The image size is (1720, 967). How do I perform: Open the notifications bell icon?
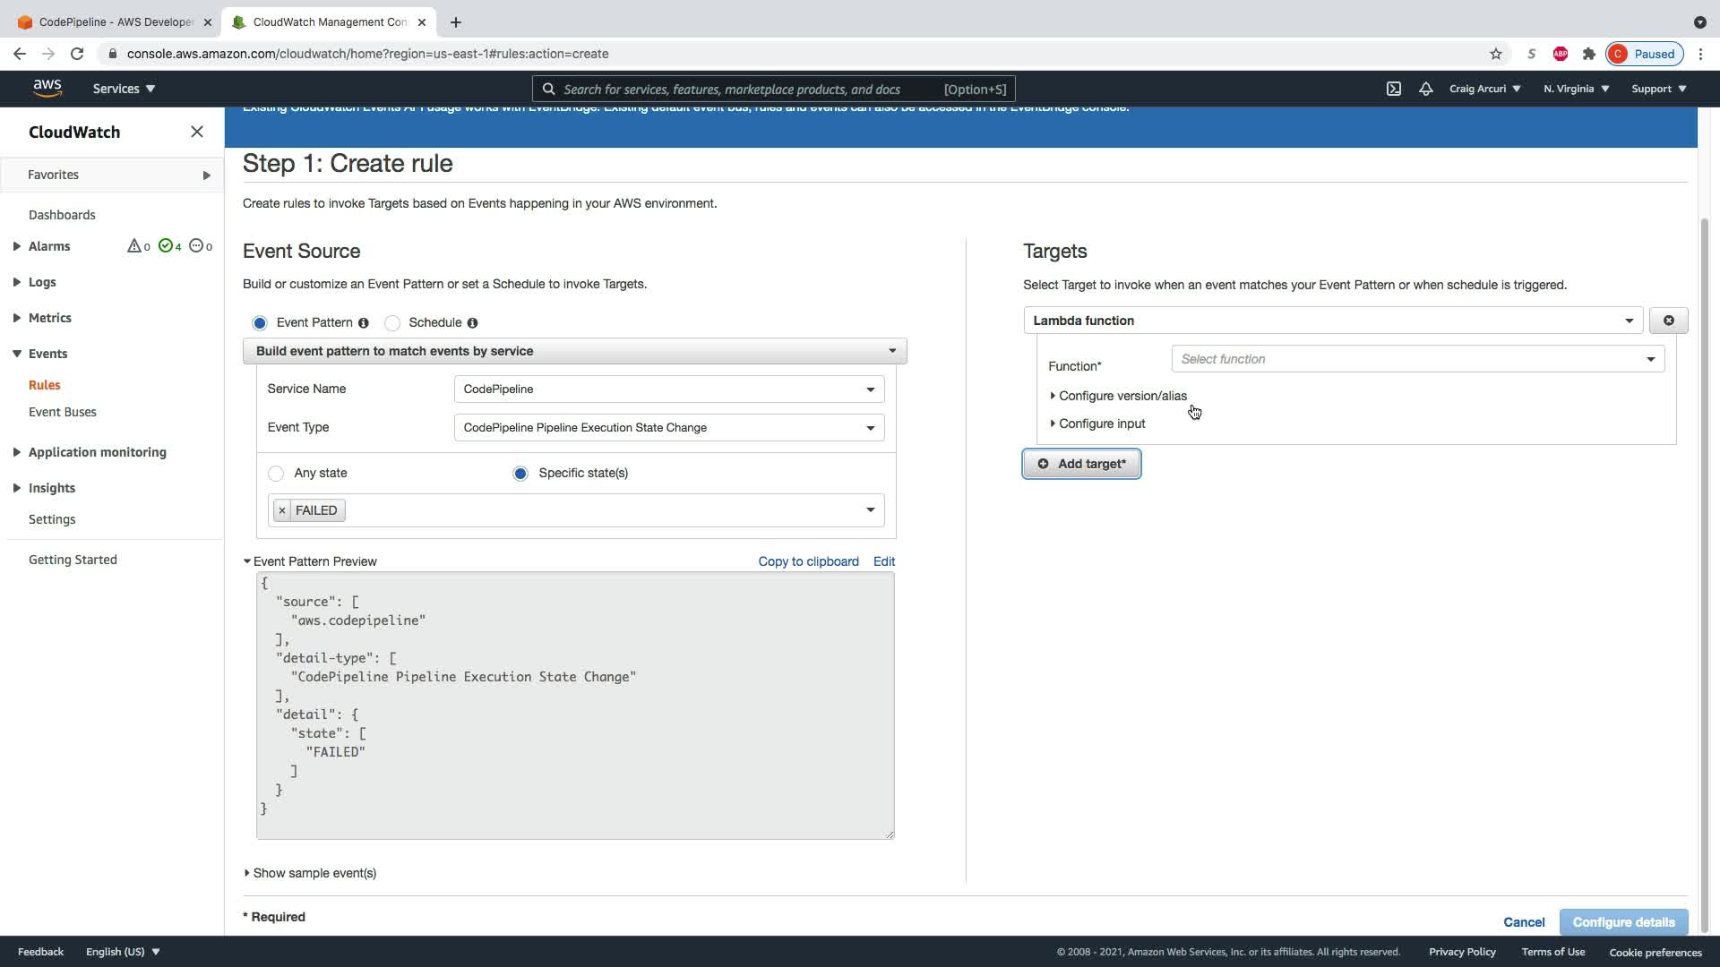point(1425,89)
